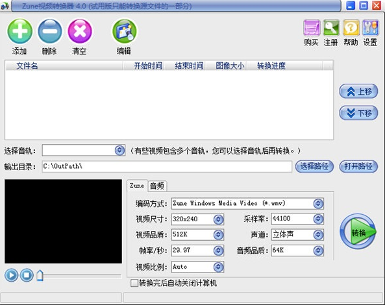Click the pink 清空 clear-list icon
385x305 pixels.
80,31
